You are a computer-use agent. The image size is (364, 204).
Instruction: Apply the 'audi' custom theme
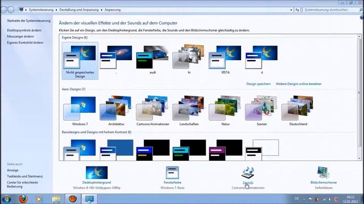(152, 59)
